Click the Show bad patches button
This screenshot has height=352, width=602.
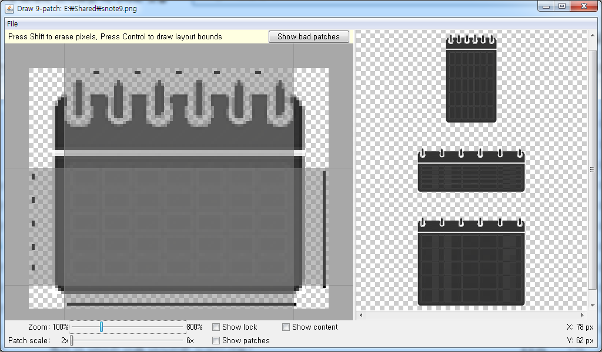pos(309,36)
